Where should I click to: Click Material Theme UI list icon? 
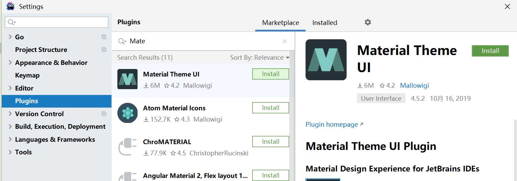click(x=127, y=79)
